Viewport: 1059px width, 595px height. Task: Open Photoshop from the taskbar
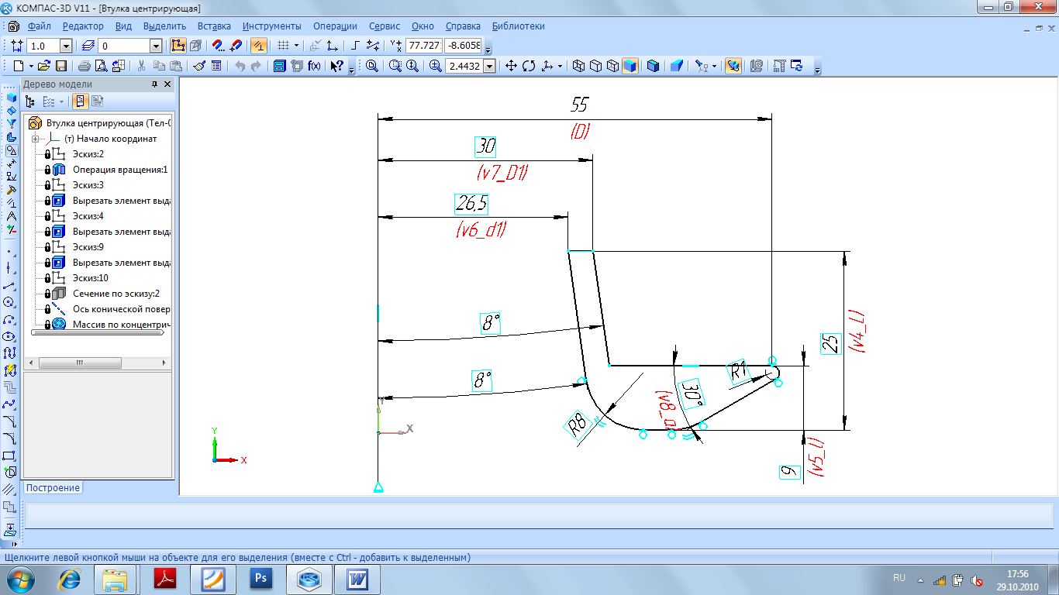261,579
